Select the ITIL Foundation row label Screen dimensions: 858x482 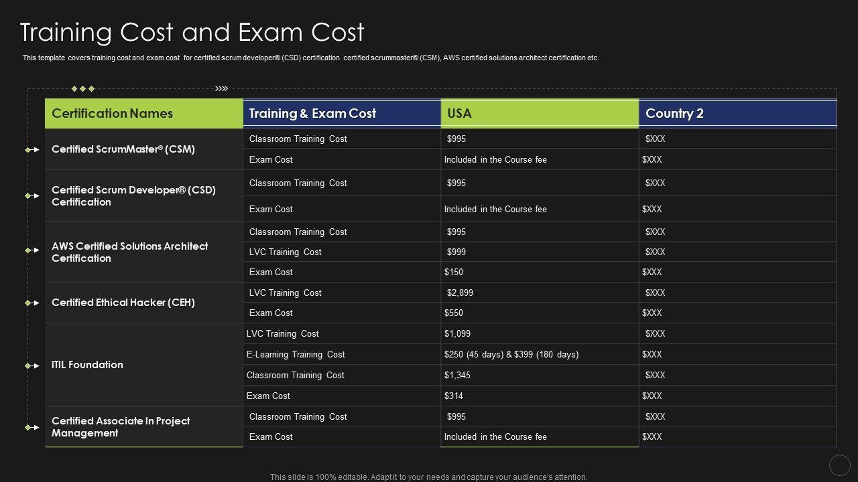point(87,365)
